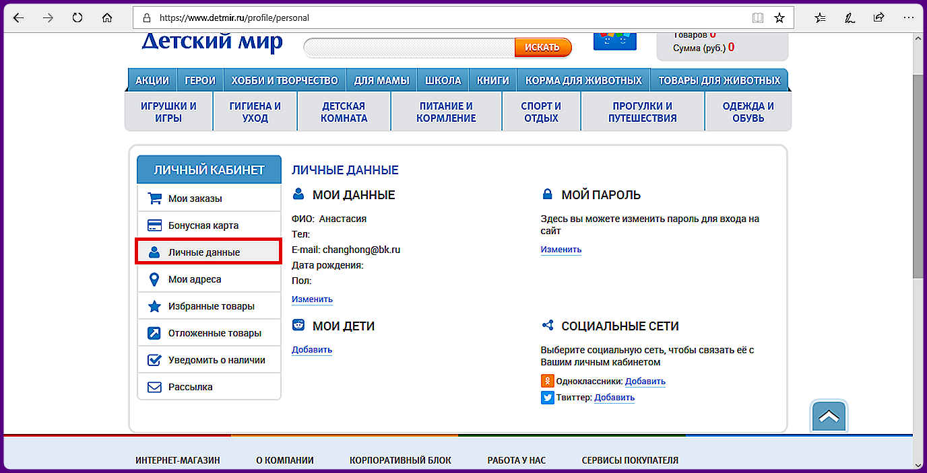Click the blue shopping bag cart icon
The height and width of the screenshot is (473, 927).
615,42
